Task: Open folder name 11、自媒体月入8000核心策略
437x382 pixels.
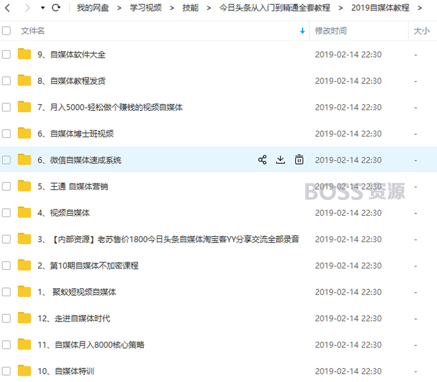Action: point(91,345)
